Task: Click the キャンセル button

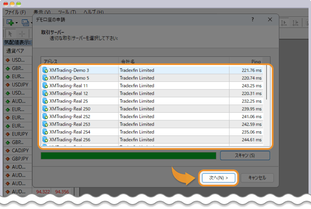Action: (257, 178)
